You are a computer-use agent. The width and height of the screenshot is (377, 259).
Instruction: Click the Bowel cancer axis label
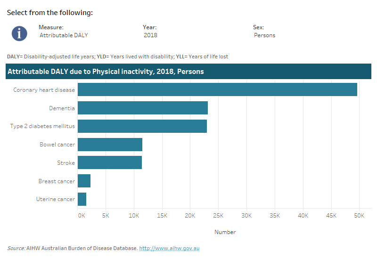click(57, 145)
